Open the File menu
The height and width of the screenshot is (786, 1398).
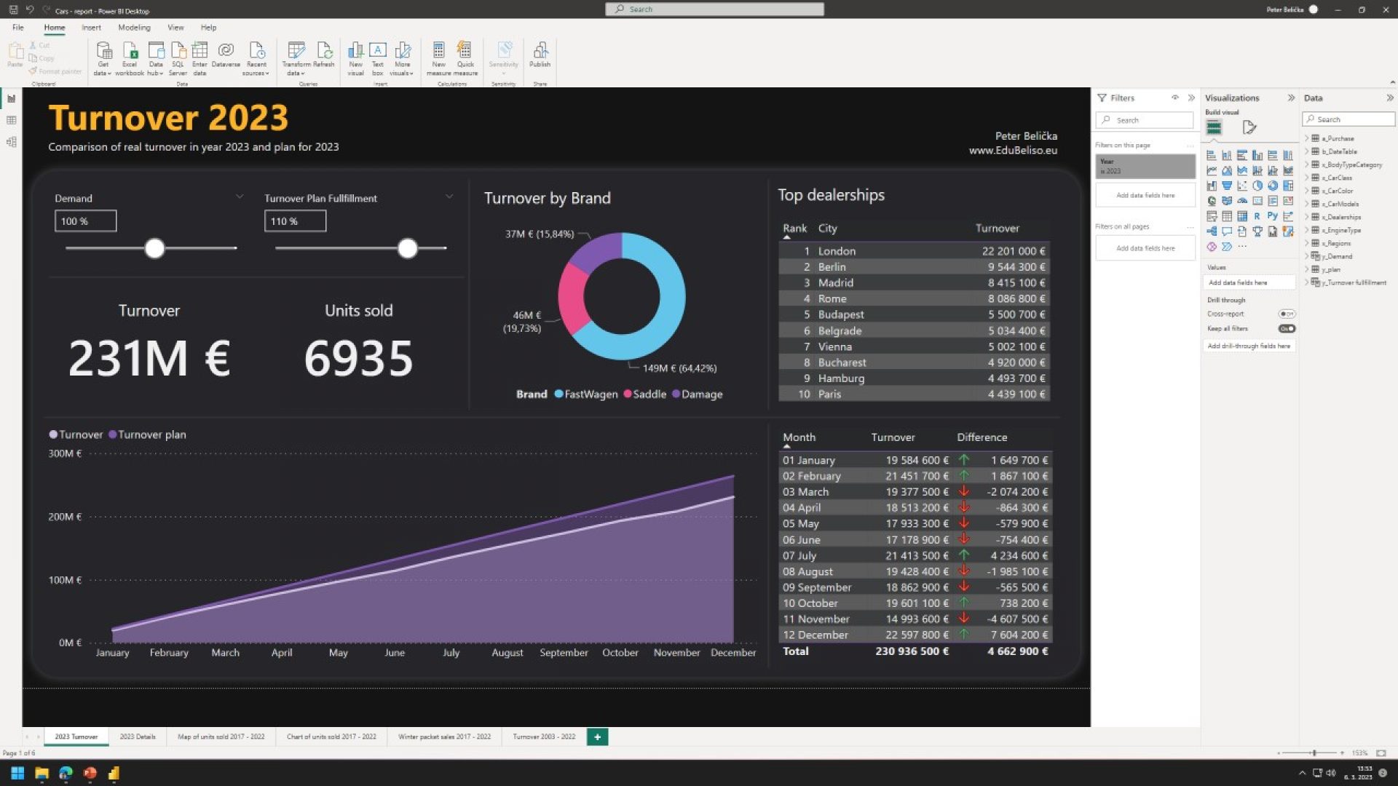[x=18, y=28]
